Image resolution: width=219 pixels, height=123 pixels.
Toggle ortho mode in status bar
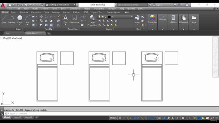[131, 118]
